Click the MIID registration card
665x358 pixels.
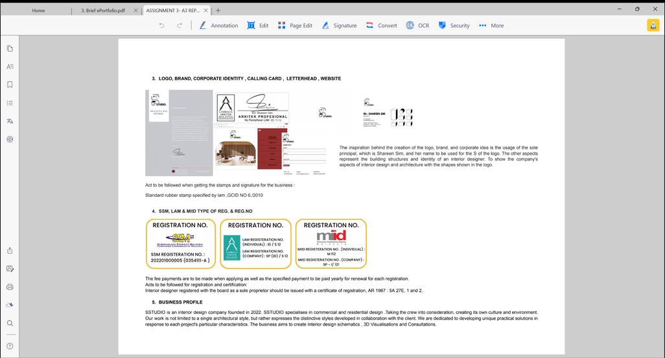[x=331, y=243]
